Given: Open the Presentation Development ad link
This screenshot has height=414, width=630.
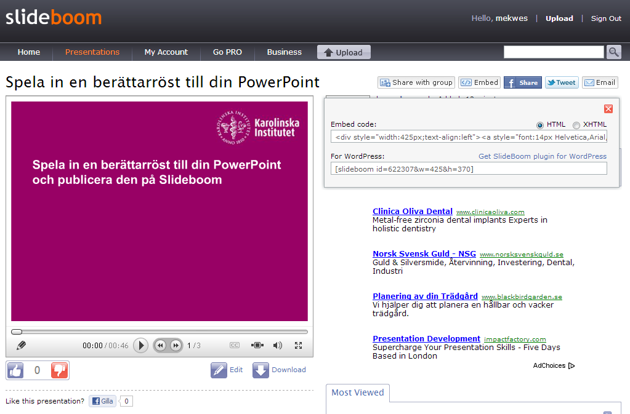Looking at the screenshot, I should click(x=426, y=339).
